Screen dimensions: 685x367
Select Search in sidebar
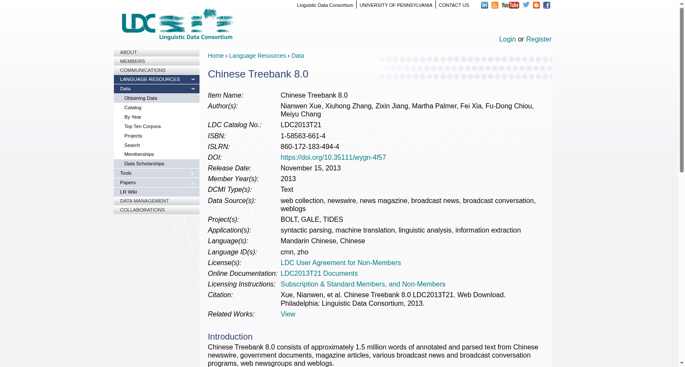(157, 145)
